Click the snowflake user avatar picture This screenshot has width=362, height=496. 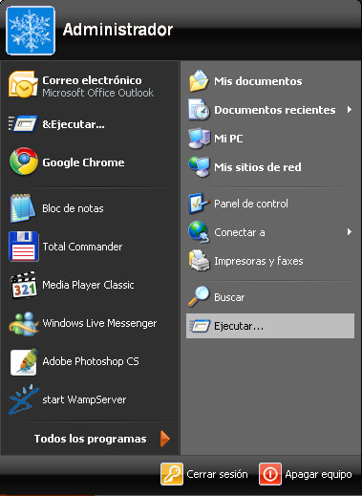tap(31, 31)
